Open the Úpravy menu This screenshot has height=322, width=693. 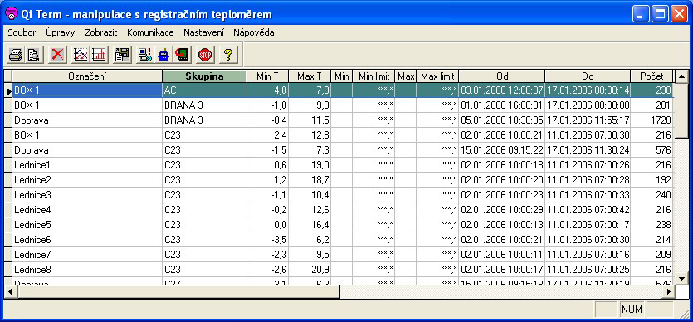coord(61,32)
